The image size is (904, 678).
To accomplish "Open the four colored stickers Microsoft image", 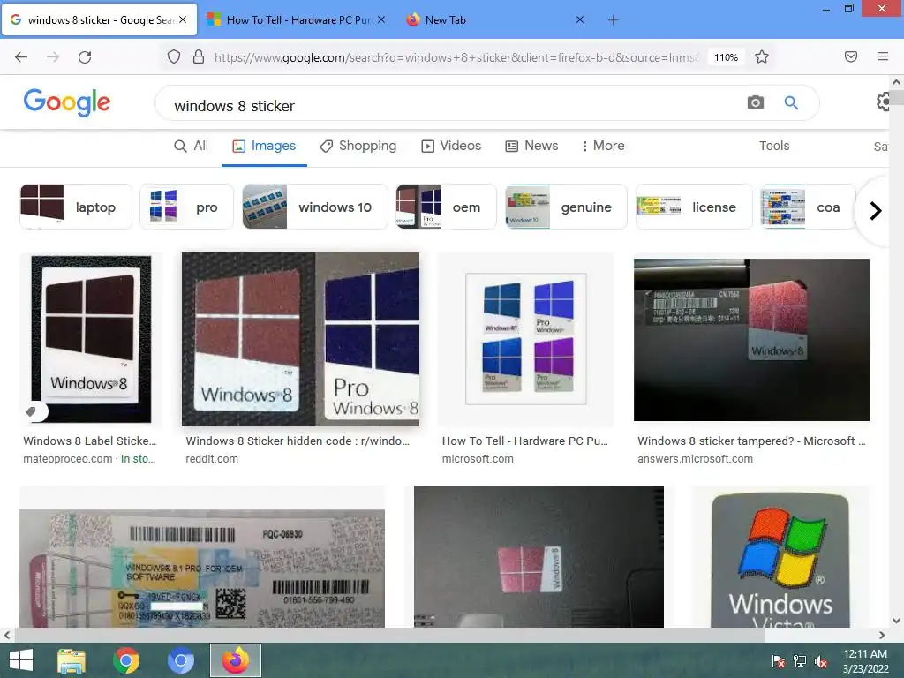I will coord(526,339).
